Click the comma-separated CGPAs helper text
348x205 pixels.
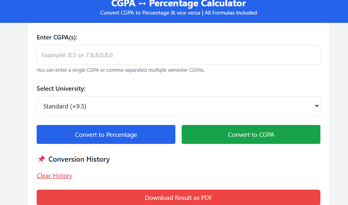pyautogui.click(x=121, y=70)
